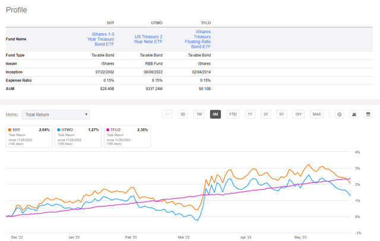
Task: Click SHY inception date 07/22/2002
Action: tap(104, 72)
